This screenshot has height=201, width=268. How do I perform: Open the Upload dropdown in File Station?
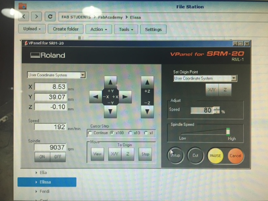tap(32, 29)
